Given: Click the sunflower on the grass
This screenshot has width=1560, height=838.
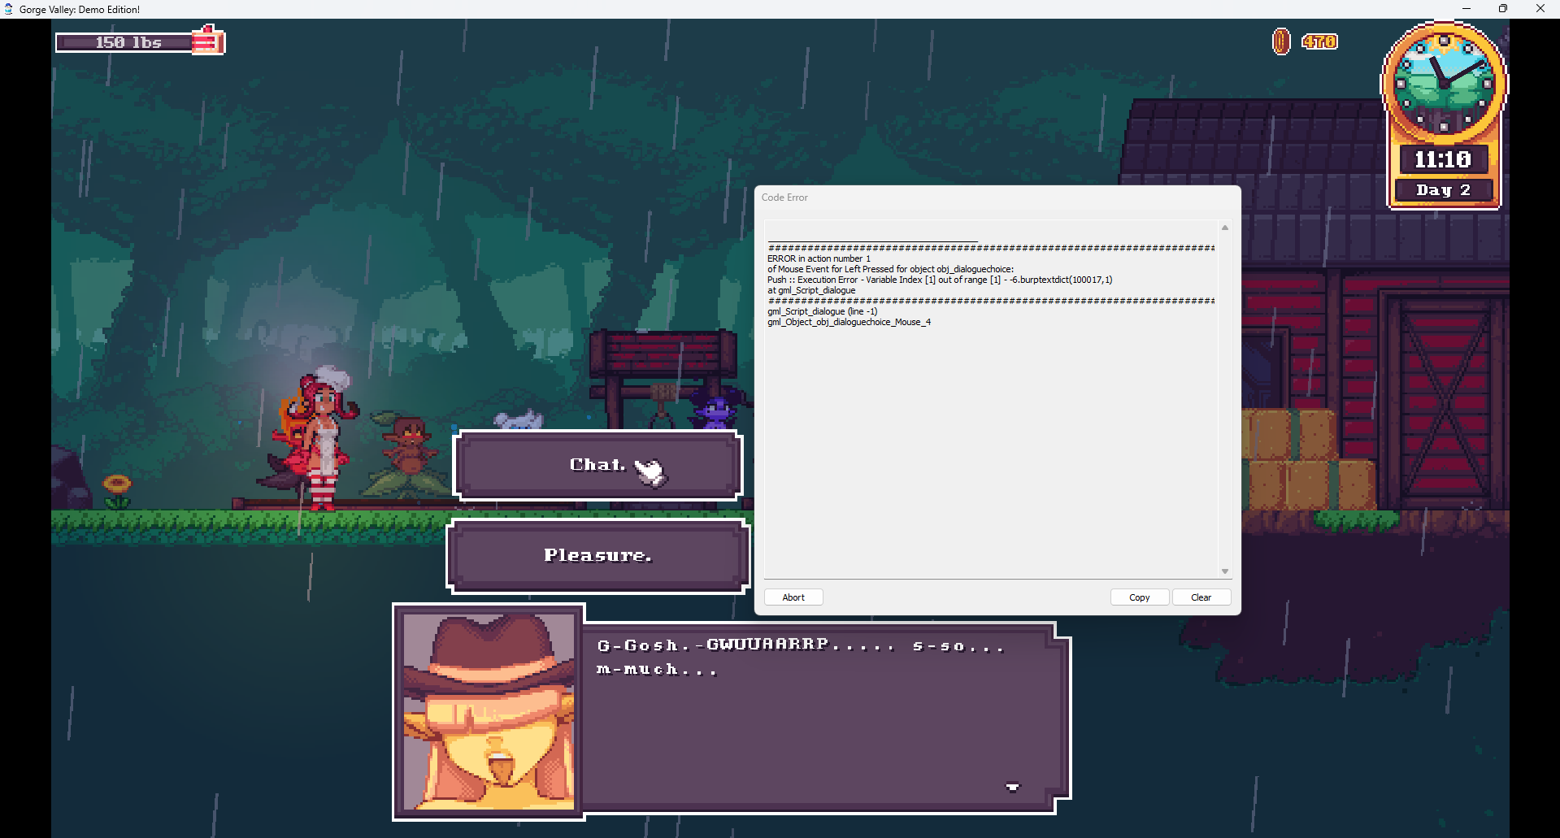Looking at the screenshot, I should click(x=117, y=488).
